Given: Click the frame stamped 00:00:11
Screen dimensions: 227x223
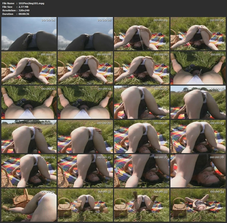Looking at the screenshot, I should [198, 68].
